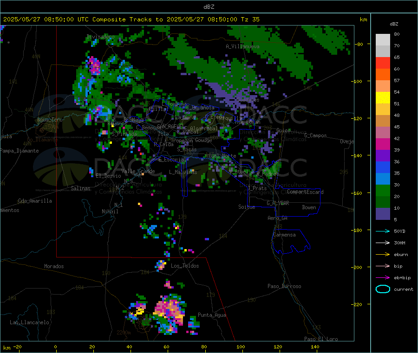Viewport: 418px width, 353px height.
Task: Click the gray 70 dBZ legend swatch
Action: (x=383, y=51)
